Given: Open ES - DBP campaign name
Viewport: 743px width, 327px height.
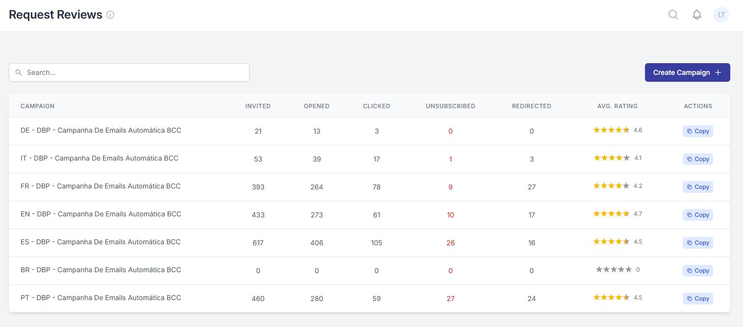Looking at the screenshot, I should (x=100, y=242).
